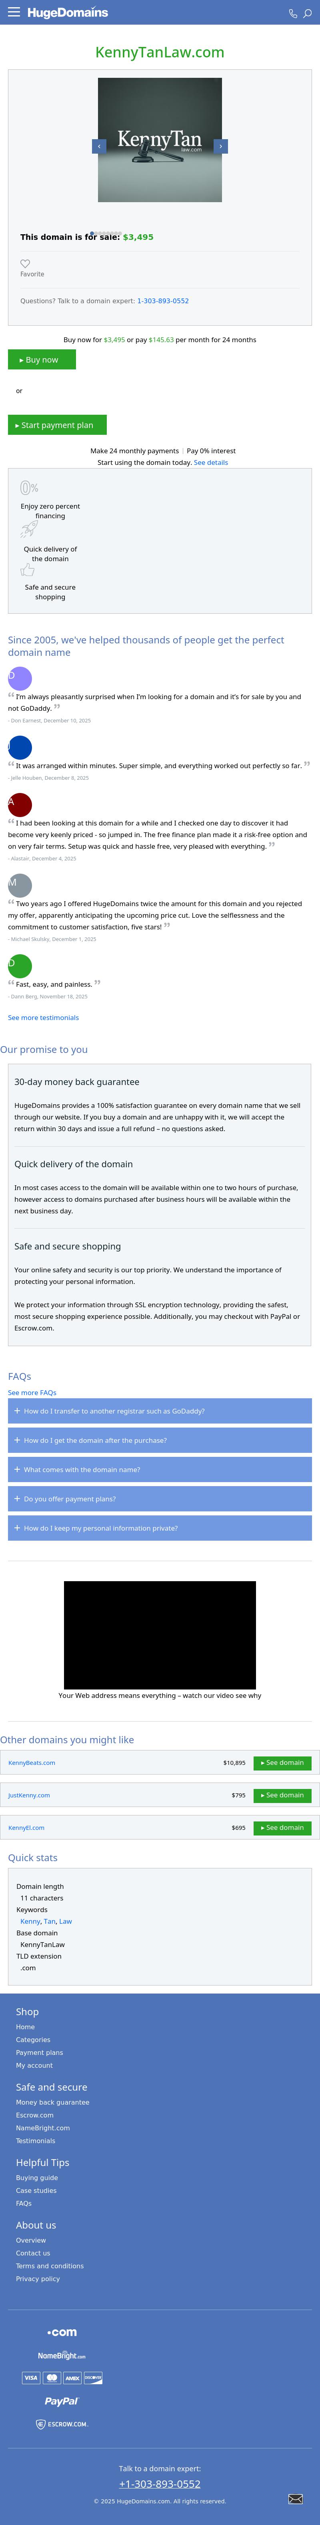
Task: Click the phone icon in header
Action: 292,14
